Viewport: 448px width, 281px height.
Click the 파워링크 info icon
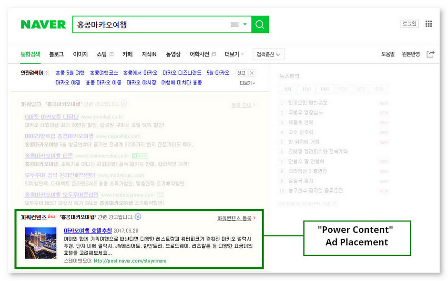(x=124, y=104)
